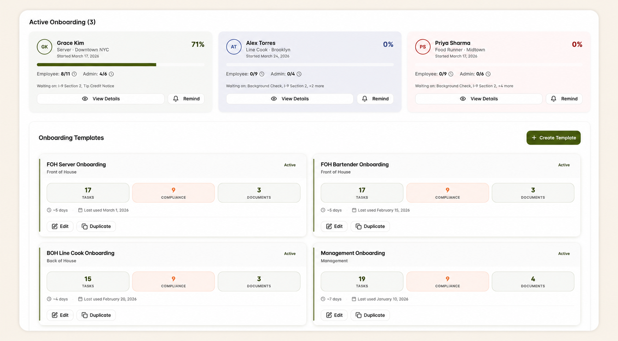Click the '+2 more' waiting text for Alex Torres

click(317, 86)
